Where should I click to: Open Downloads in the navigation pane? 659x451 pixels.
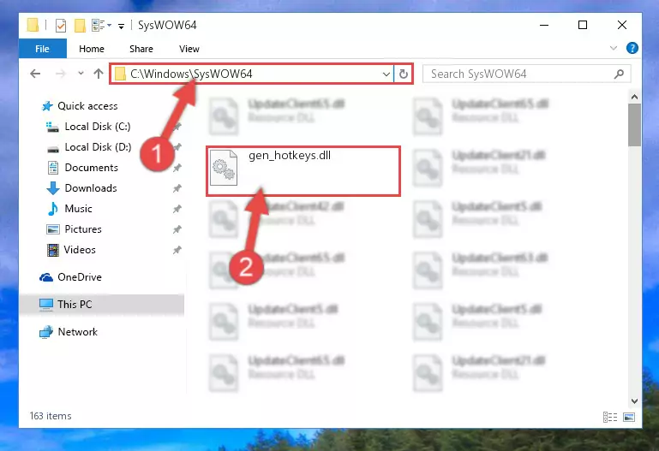click(91, 188)
